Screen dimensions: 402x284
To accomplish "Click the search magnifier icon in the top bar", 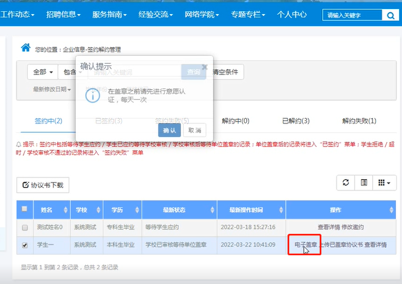I will [390, 15].
